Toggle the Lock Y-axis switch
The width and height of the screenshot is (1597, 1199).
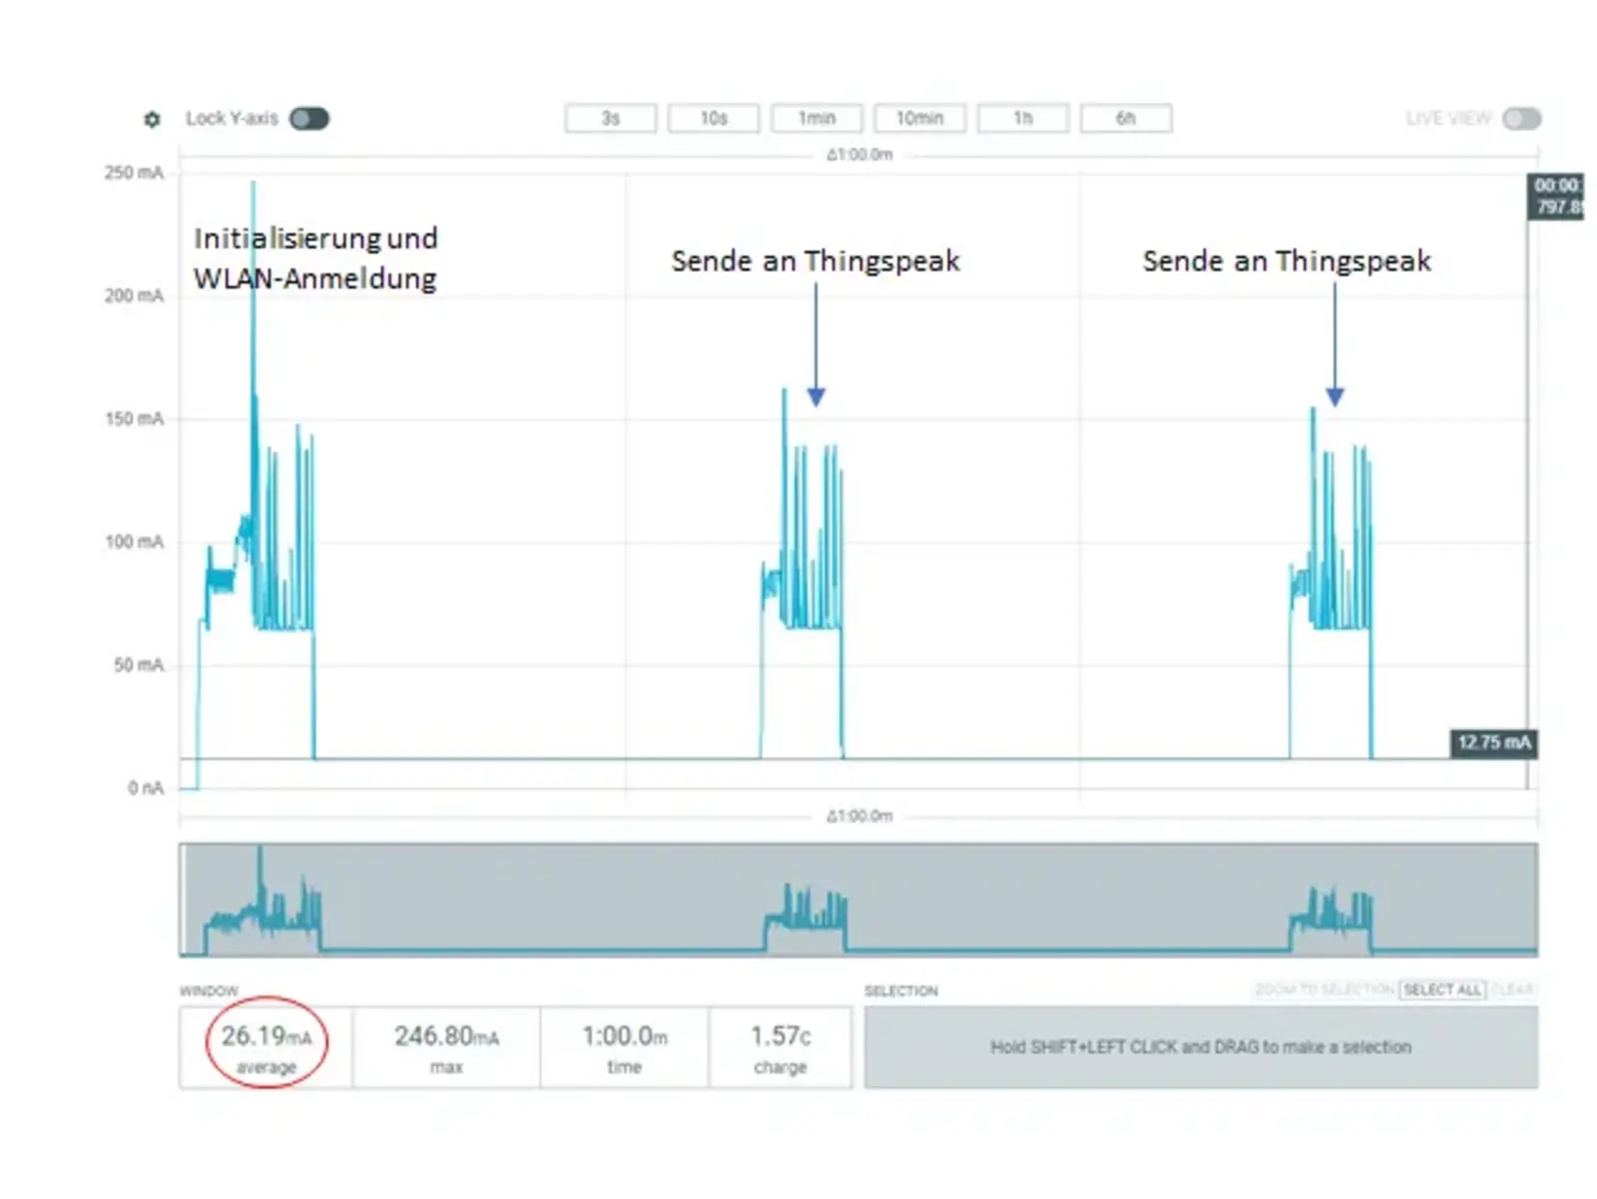pyautogui.click(x=308, y=120)
